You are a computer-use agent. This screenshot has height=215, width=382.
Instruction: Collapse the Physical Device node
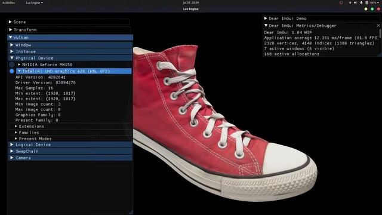coord(70,58)
